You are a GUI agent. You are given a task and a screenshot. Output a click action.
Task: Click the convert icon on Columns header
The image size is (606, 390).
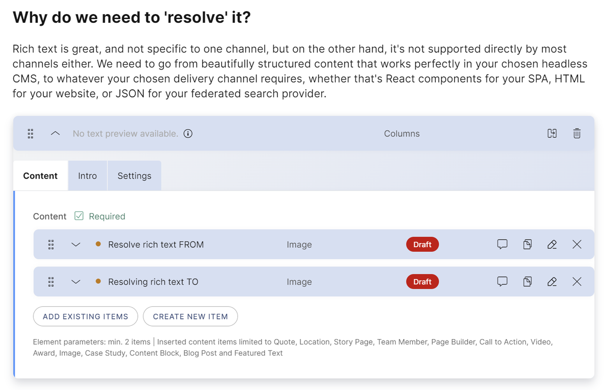[x=552, y=134]
